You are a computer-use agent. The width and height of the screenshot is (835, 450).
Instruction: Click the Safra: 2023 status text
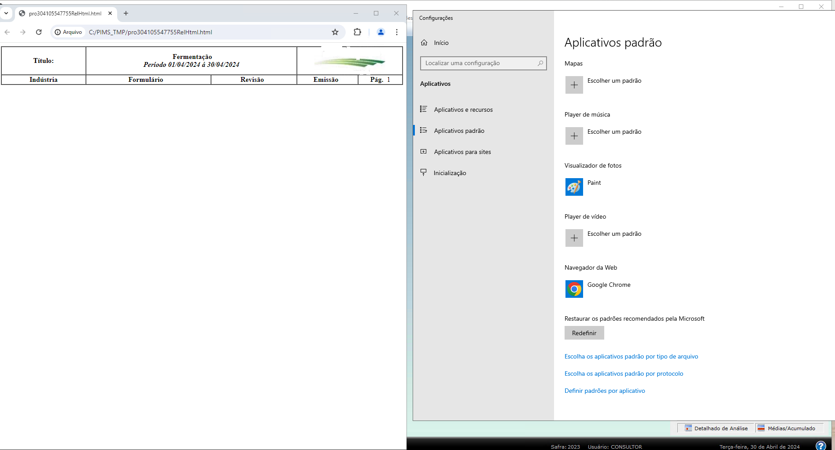tap(565, 446)
